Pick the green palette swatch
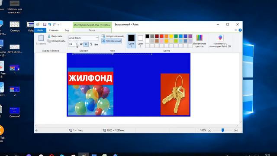Viewport: 277px width, 156px height. click(176, 36)
